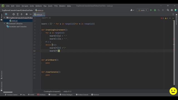
Task: Click fold marker beside def printBoard
Action: [x=41, y=60]
